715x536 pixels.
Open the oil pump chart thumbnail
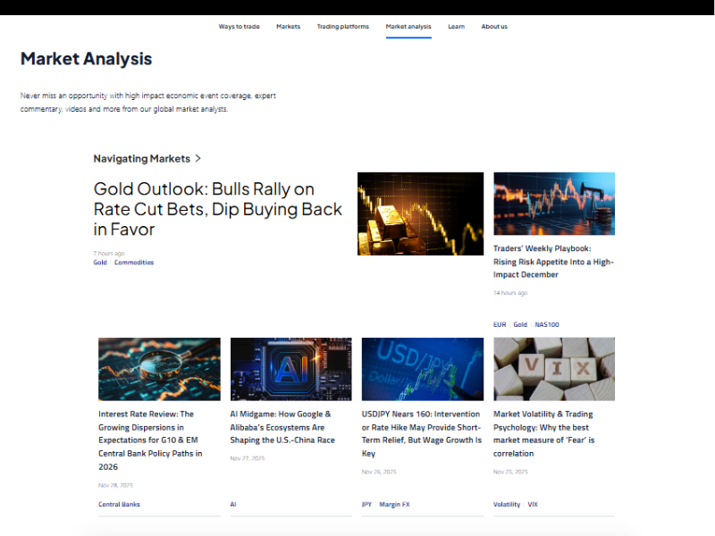pyautogui.click(x=554, y=204)
